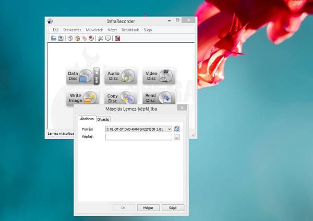Open the Súgó menu
313x221 pixels.
tap(148, 30)
